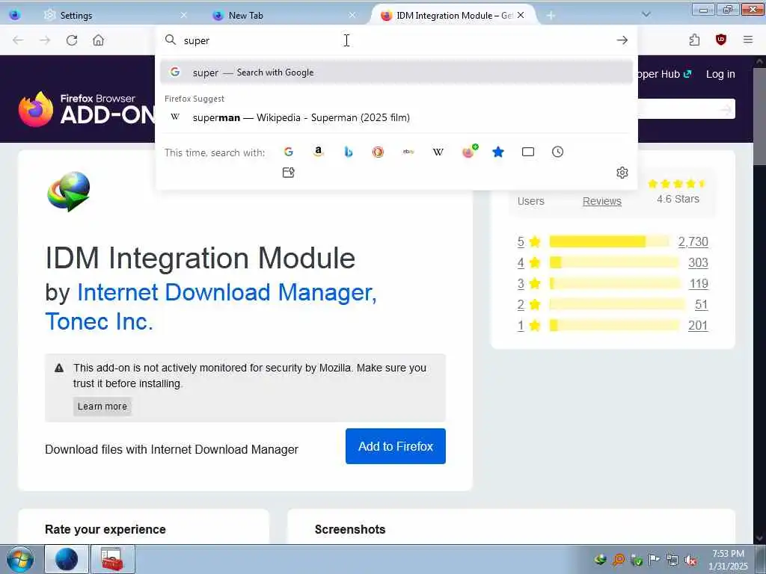Click the Add to Firefox button
The width and height of the screenshot is (766, 574).
click(395, 446)
